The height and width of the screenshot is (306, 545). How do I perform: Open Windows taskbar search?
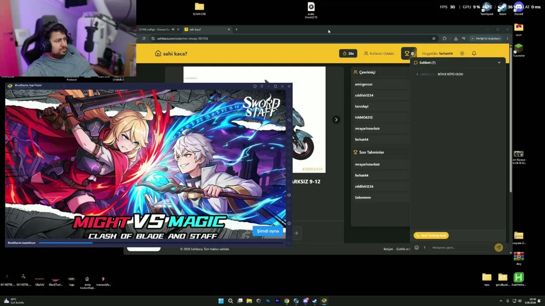pyautogui.click(x=230, y=301)
